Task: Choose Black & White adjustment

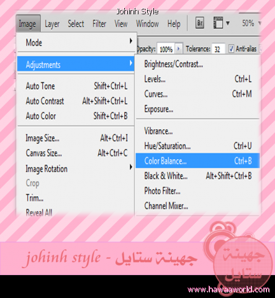Action: [x=197, y=176]
